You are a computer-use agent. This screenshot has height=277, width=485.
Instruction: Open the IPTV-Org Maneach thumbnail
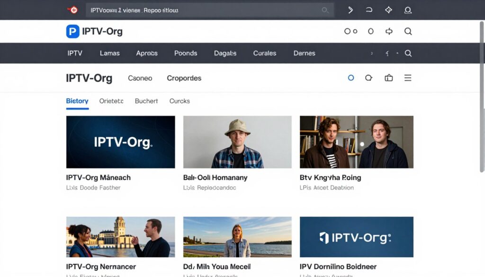[x=120, y=141]
